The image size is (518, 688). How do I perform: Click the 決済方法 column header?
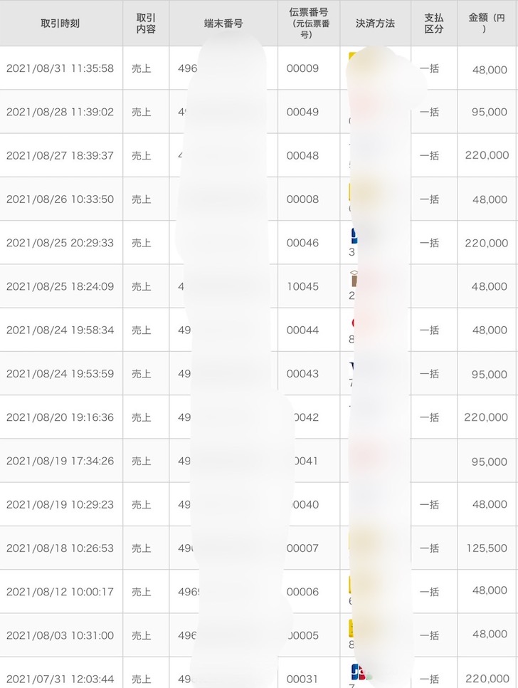375,24
